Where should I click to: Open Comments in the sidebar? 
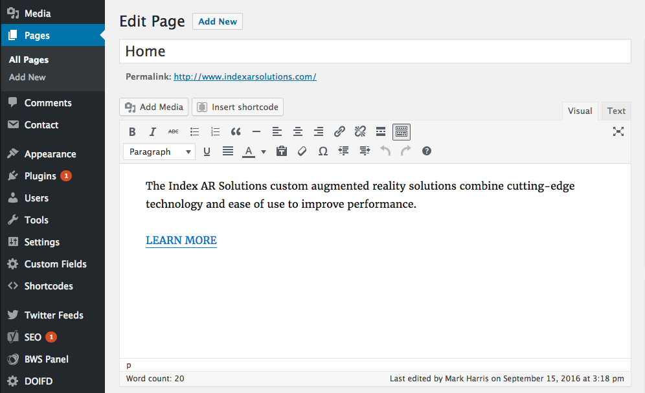click(52, 103)
